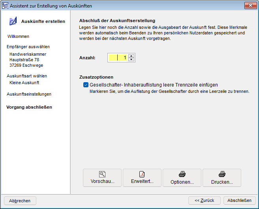Click the PDF icon on Erweitert button
The width and height of the screenshot is (259, 209).
tap(142, 174)
